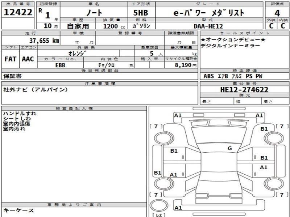This screenshot has height=217, width=290.
Task: Click the 高さ dimension label
Action: pos(268,101)
